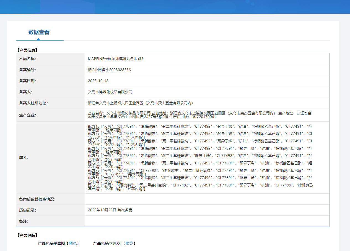Click the 历史记录 entry 2023年10月23日 首次备案

coord(110,210)
